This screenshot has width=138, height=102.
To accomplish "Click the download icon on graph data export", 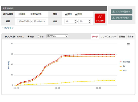I will tap(113, 18).
